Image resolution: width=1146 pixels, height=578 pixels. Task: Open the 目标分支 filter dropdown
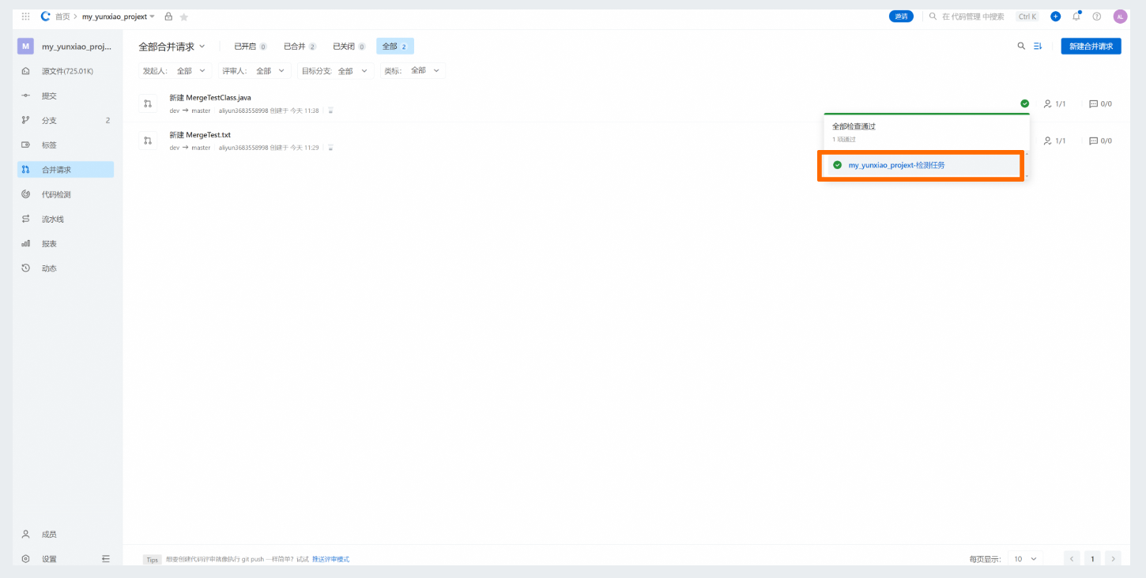coord(336,71)
